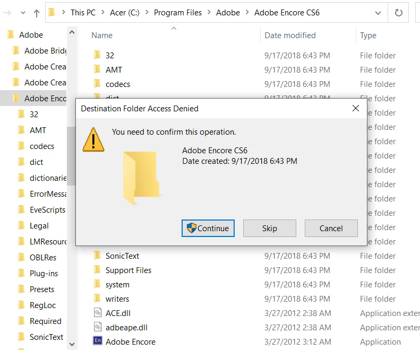Open SonicText subfolder in navigation tree
The image size is (420, 351).
(46, 337)
